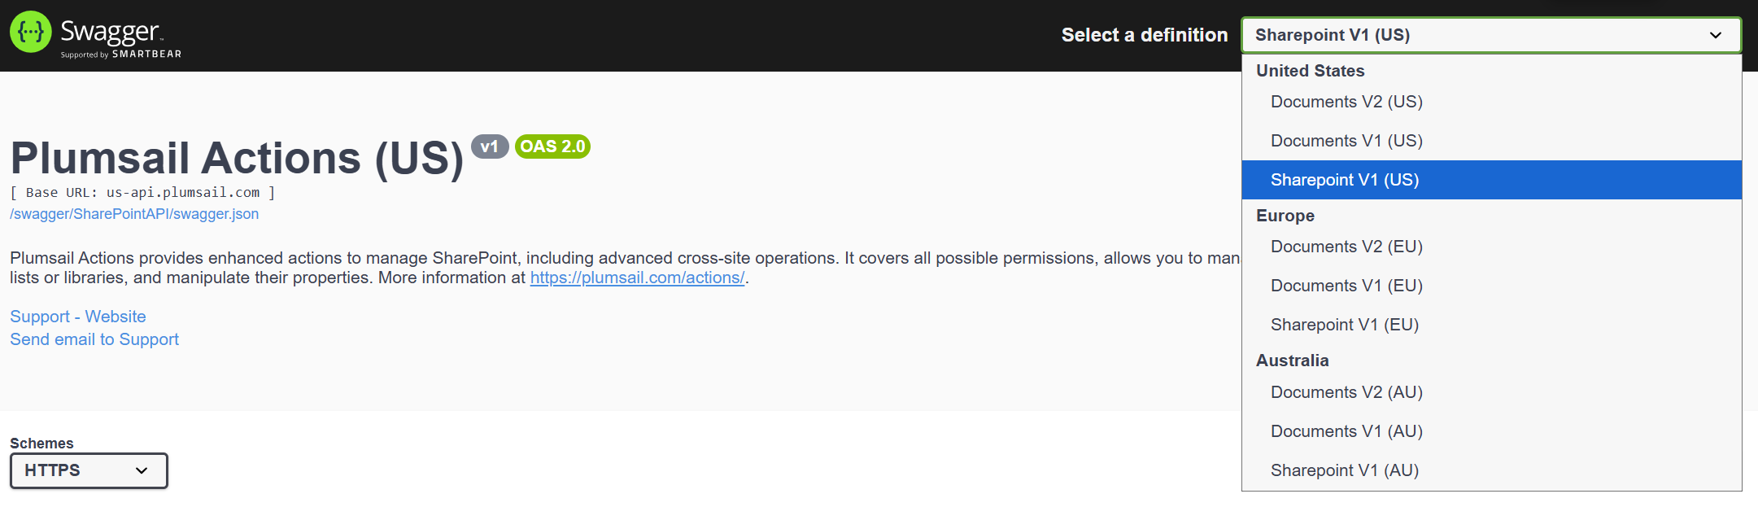Select Documents V1 (US) from the definition list
The height and width of the screenshot is (507, 1758).
pyautogui.click(x=1346, y=140)
